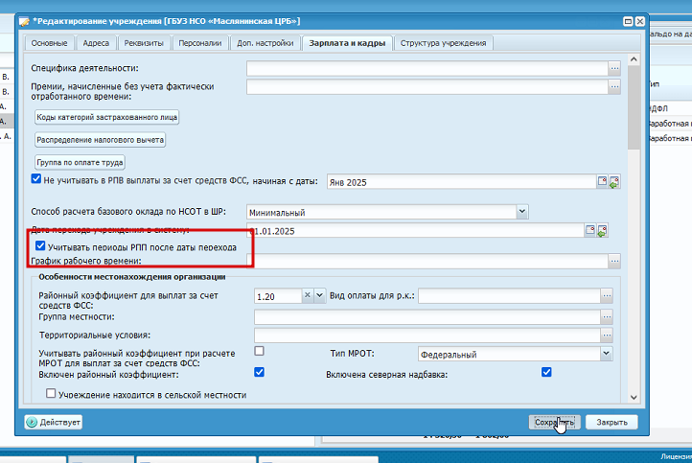Click the График рабочего времени input field
Screen dimensions: 692x463
pos(427,261)
